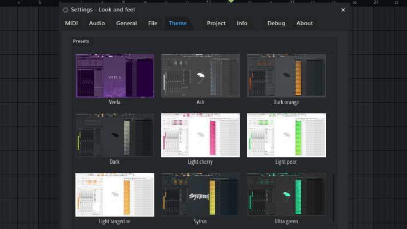
Task: Select the Light cherry theme preset
Action: pos(200,135)
